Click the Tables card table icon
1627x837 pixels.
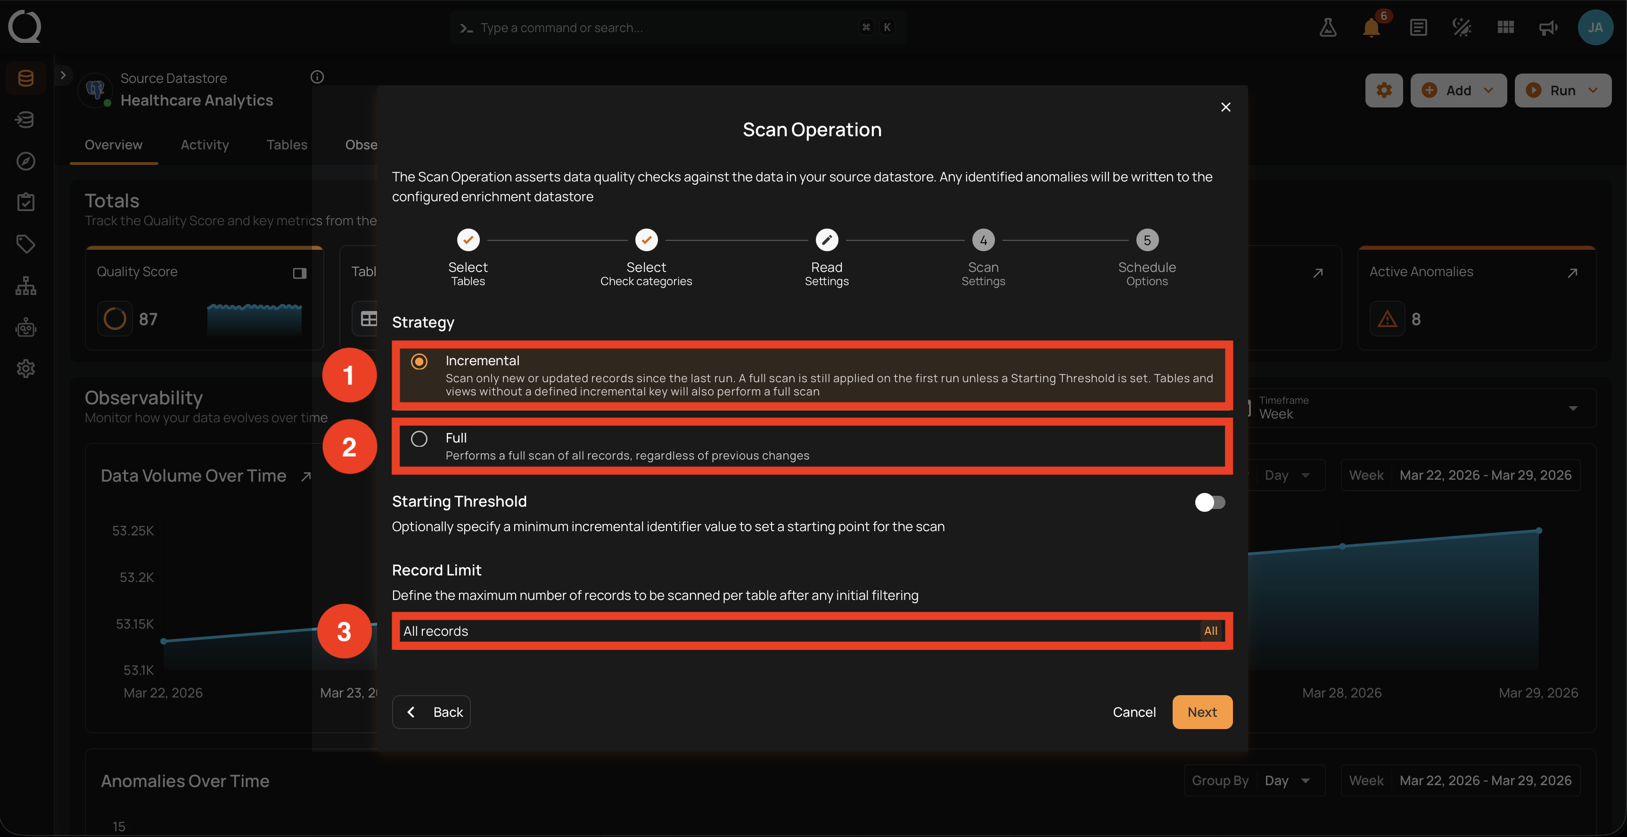[369, 319]
